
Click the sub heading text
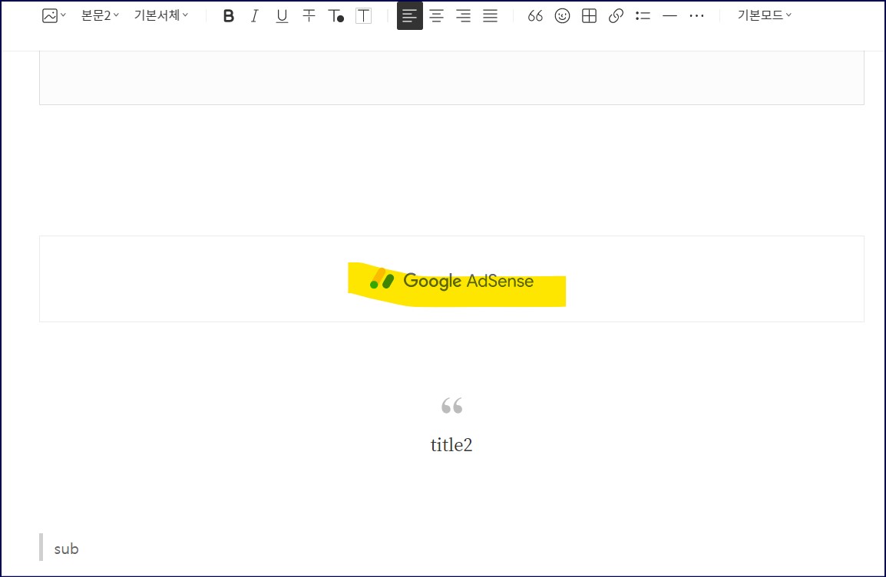66,549
